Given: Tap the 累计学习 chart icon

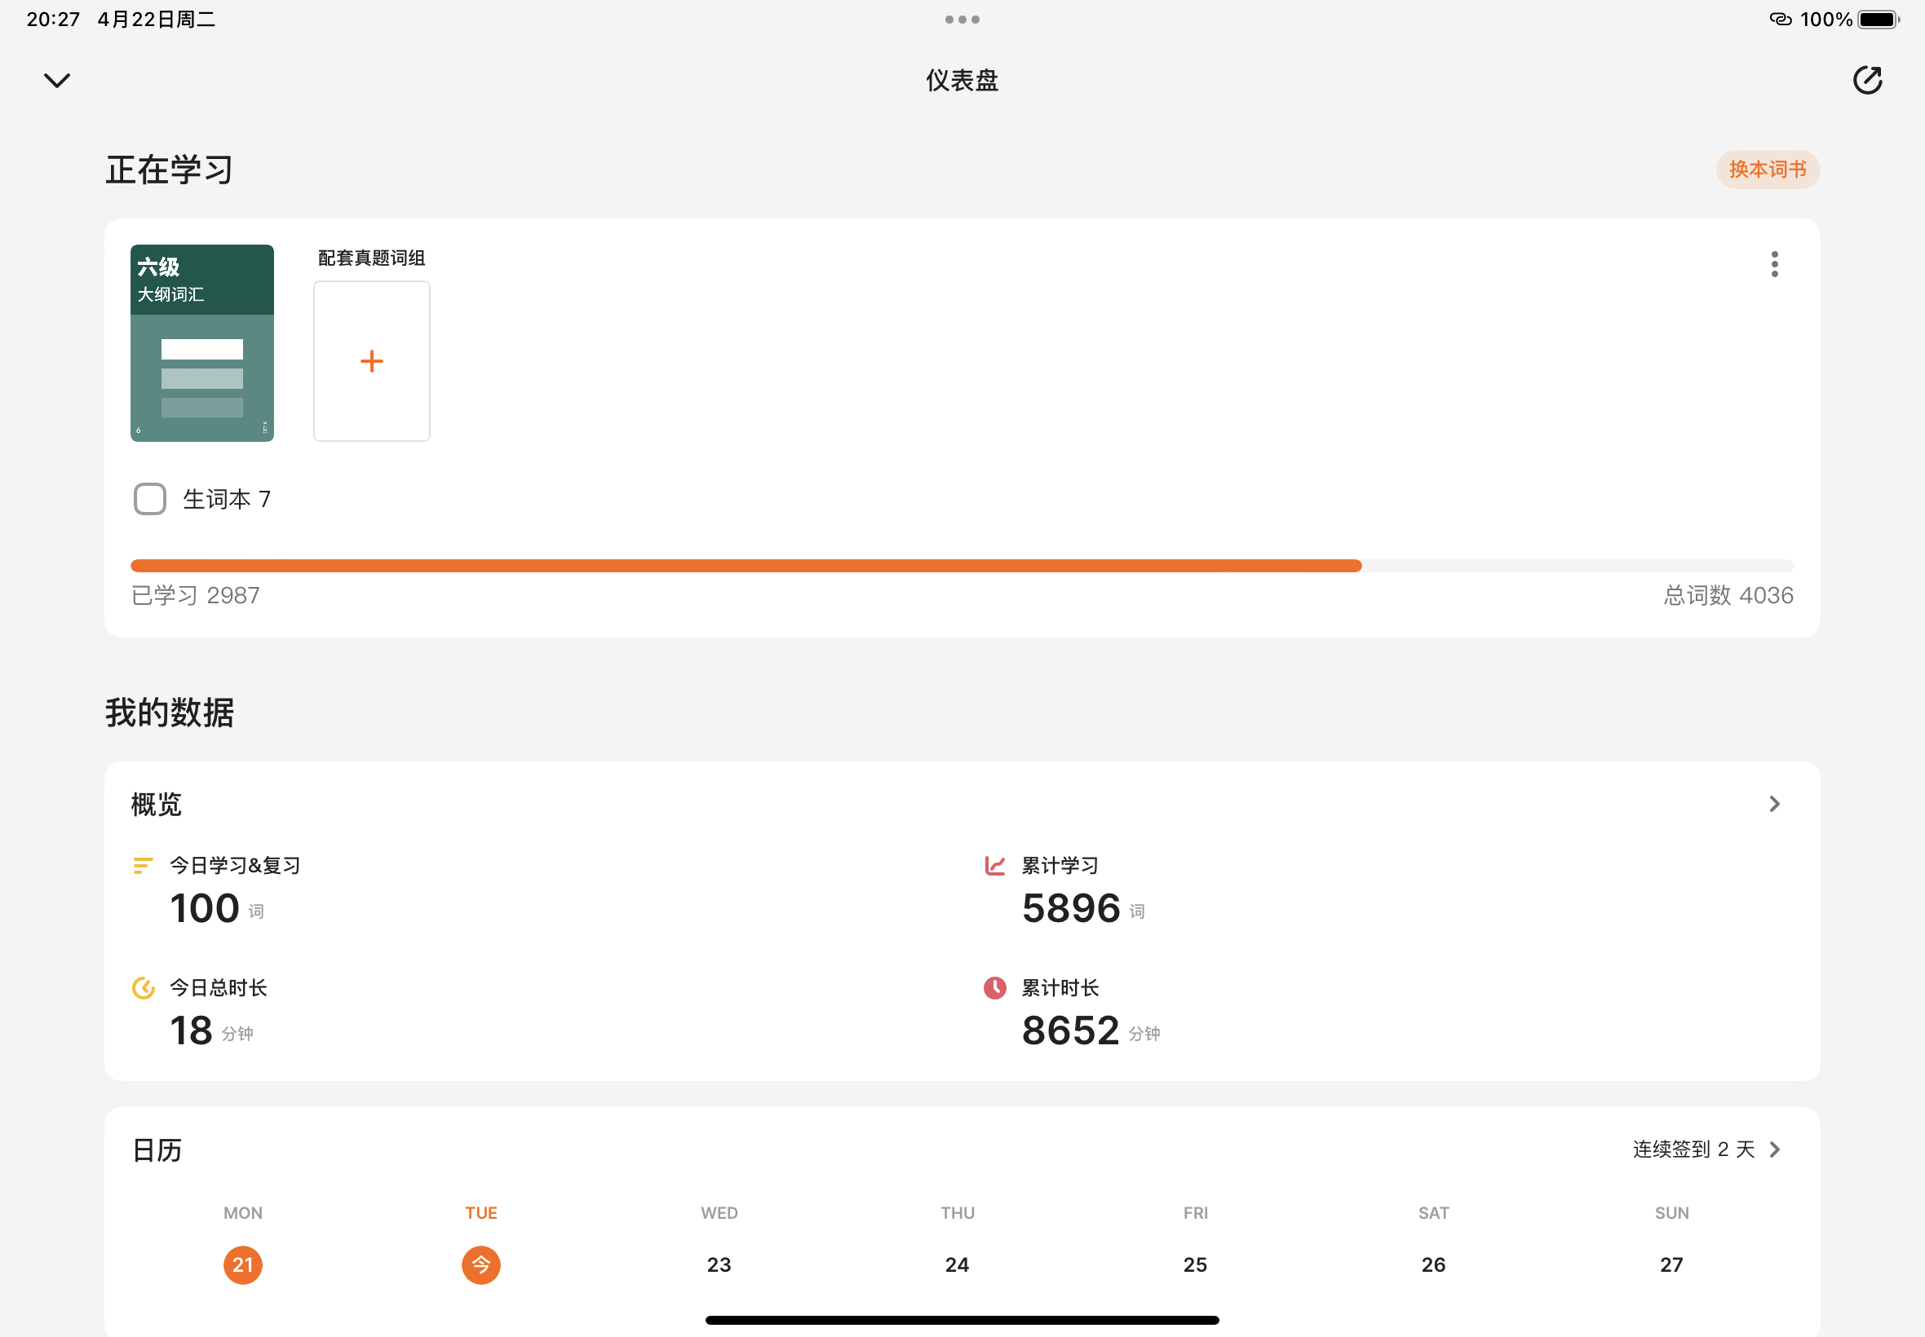Looking at the screenshot, I should pyautogui.click(x=995, y=865).
